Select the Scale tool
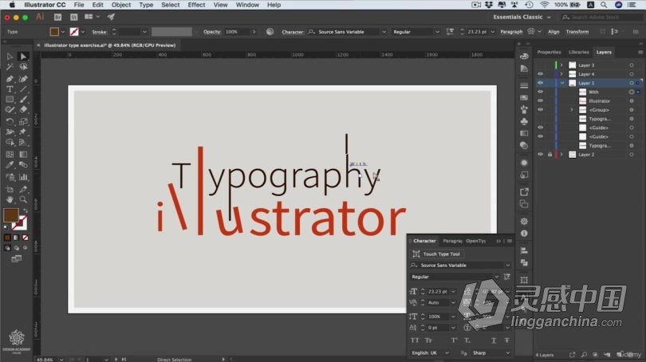 pos(23,121)
